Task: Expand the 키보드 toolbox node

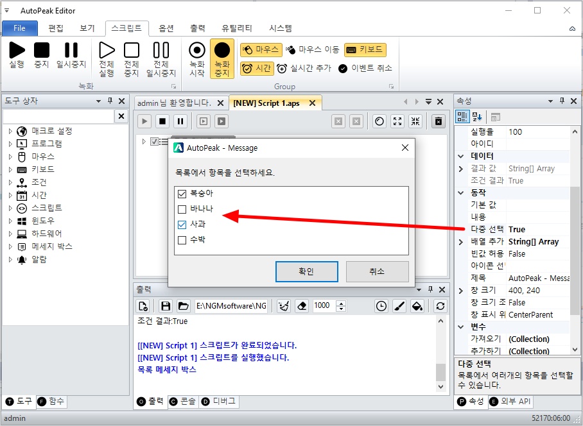Action: (x=10, y=169)
